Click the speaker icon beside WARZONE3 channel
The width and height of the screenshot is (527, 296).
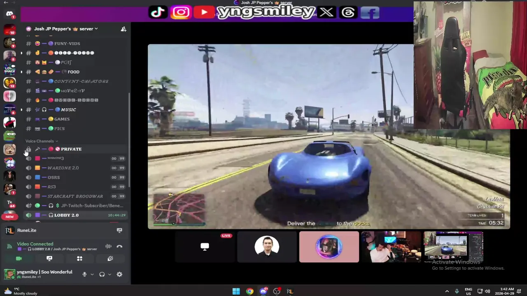28,158
